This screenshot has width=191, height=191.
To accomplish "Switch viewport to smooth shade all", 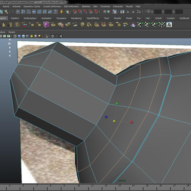I will (x=19, y=36).
